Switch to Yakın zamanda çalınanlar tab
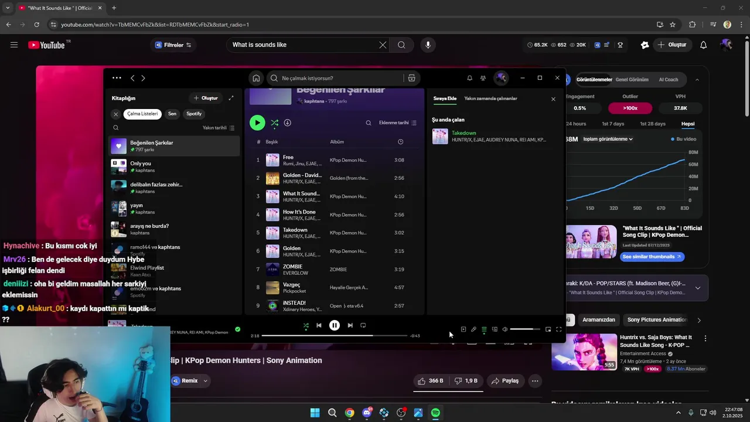750x422 pixels. 490,98
